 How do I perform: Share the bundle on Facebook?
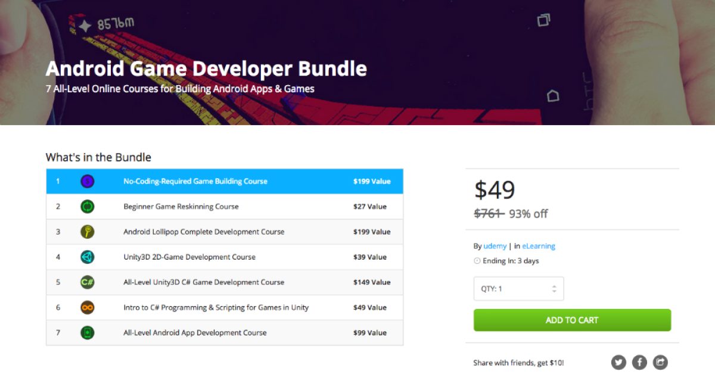tap(639, 362)
